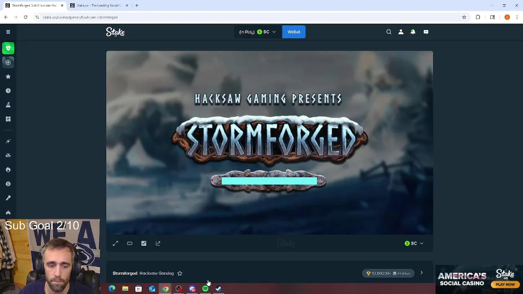Click the Hacksaw Gaming provider link
Screen dimensions: 523x294
(x=156, y=273)
